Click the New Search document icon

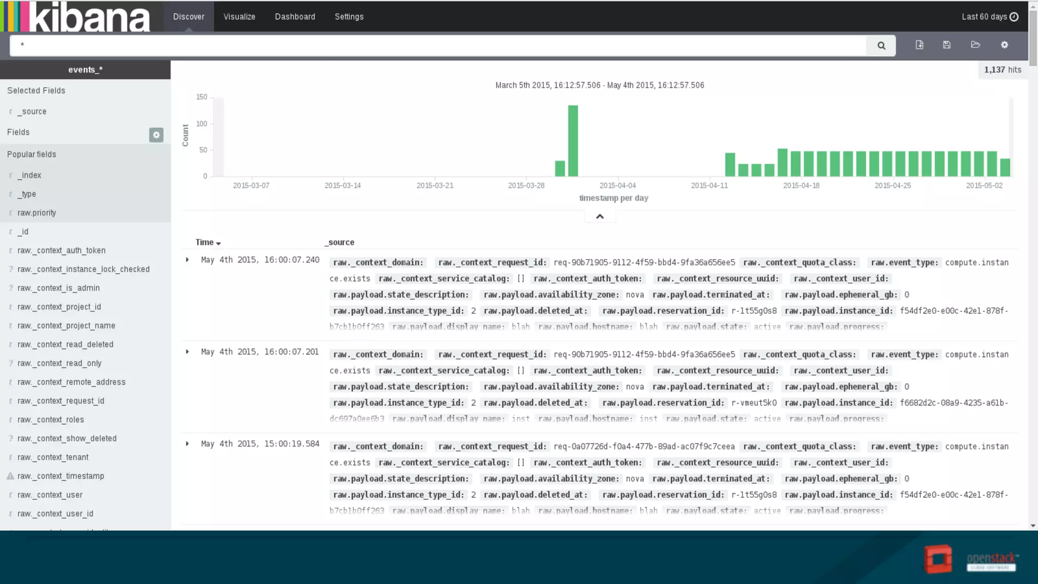919,45
